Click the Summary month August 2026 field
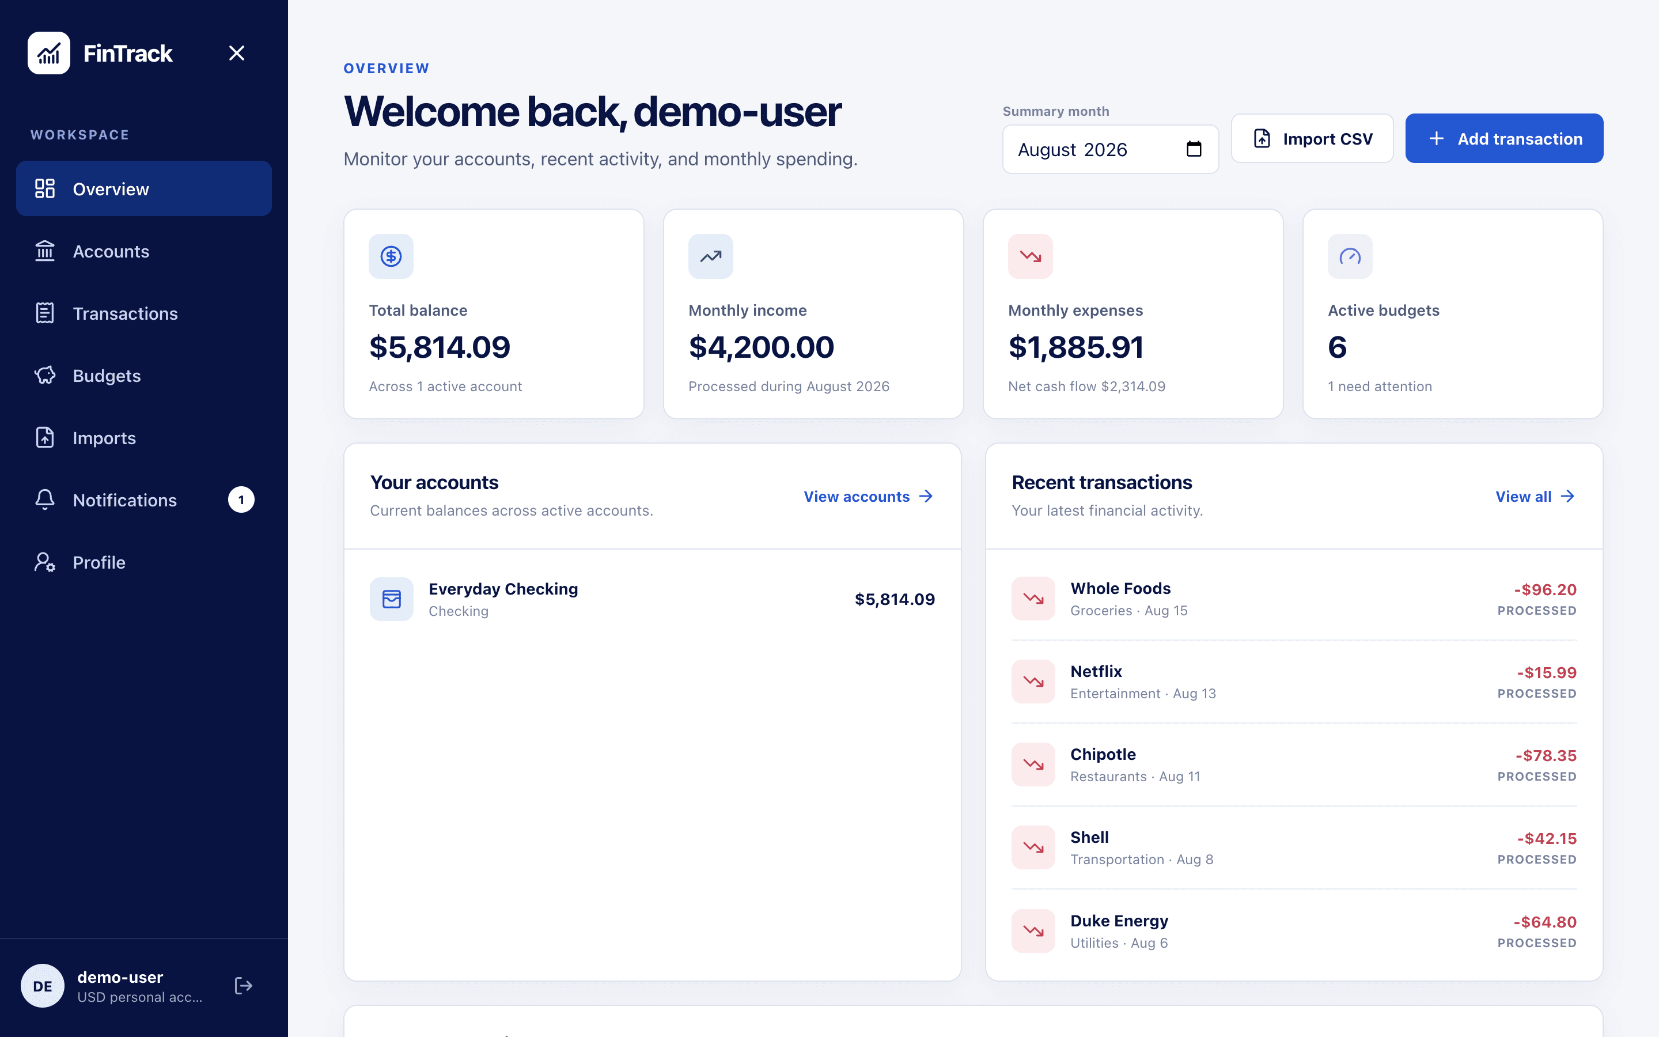 click(x=1111, y=149)
